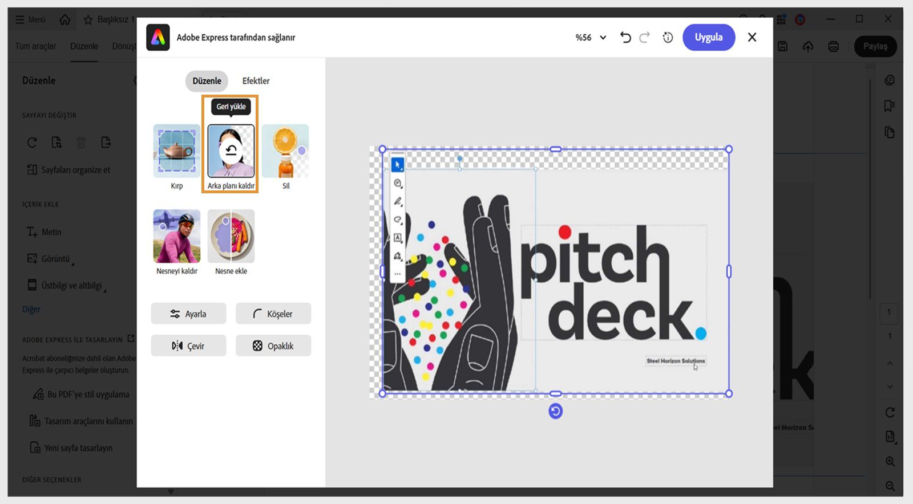This screenshot has width=913, height=504.
Task: Click the Köşeler button
Action: click(273, 314)
